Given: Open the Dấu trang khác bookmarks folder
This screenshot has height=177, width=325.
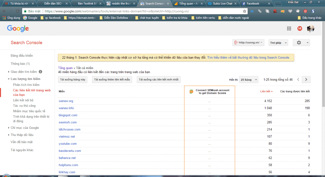Looking at the screenshot, I should [309, 18].
